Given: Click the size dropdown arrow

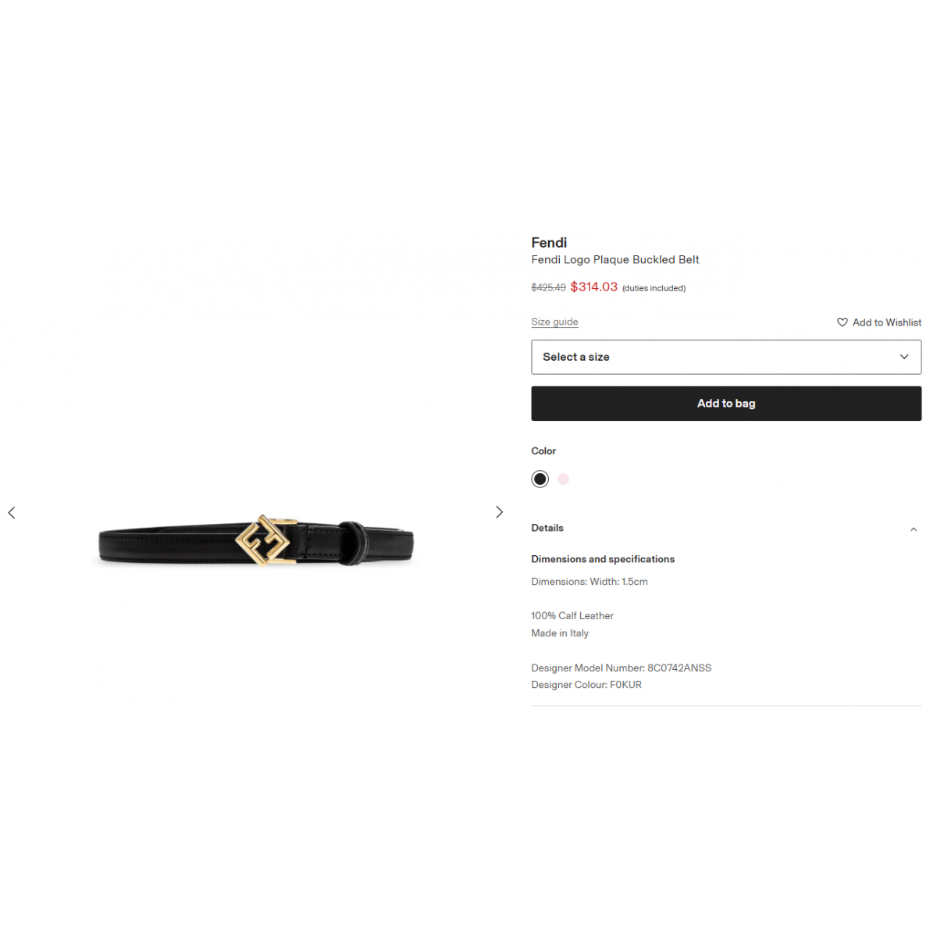Looking at the screenshot, I should tap(904, 357).
